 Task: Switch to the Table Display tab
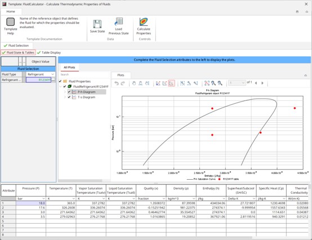(49, 52)
